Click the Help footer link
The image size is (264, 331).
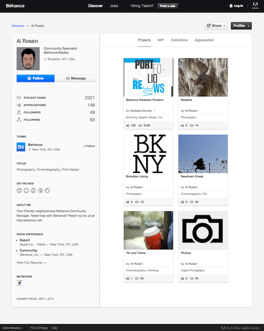click(x=54, y=328)
